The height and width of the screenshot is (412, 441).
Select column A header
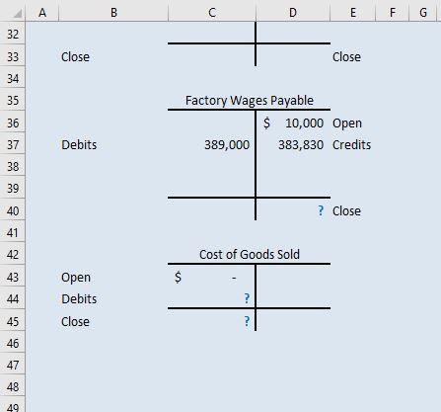[x=42, y=13]
